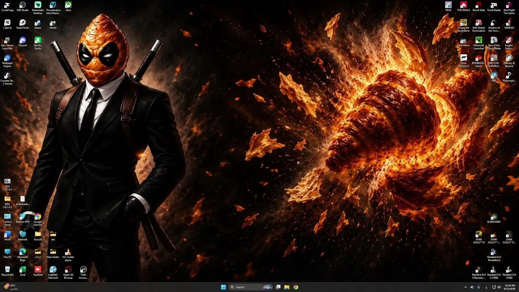Select the Recycle Bin icon
The width and height of the screenshot is (519, 292).
coord(7,271)
